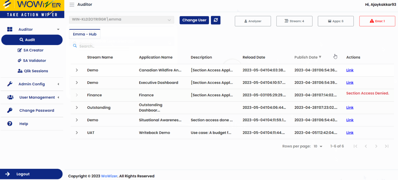The height and width of the screenshot is (180, 398).
Task: Expand the Executive Dashboard row chevron
Action: (77, 82)
